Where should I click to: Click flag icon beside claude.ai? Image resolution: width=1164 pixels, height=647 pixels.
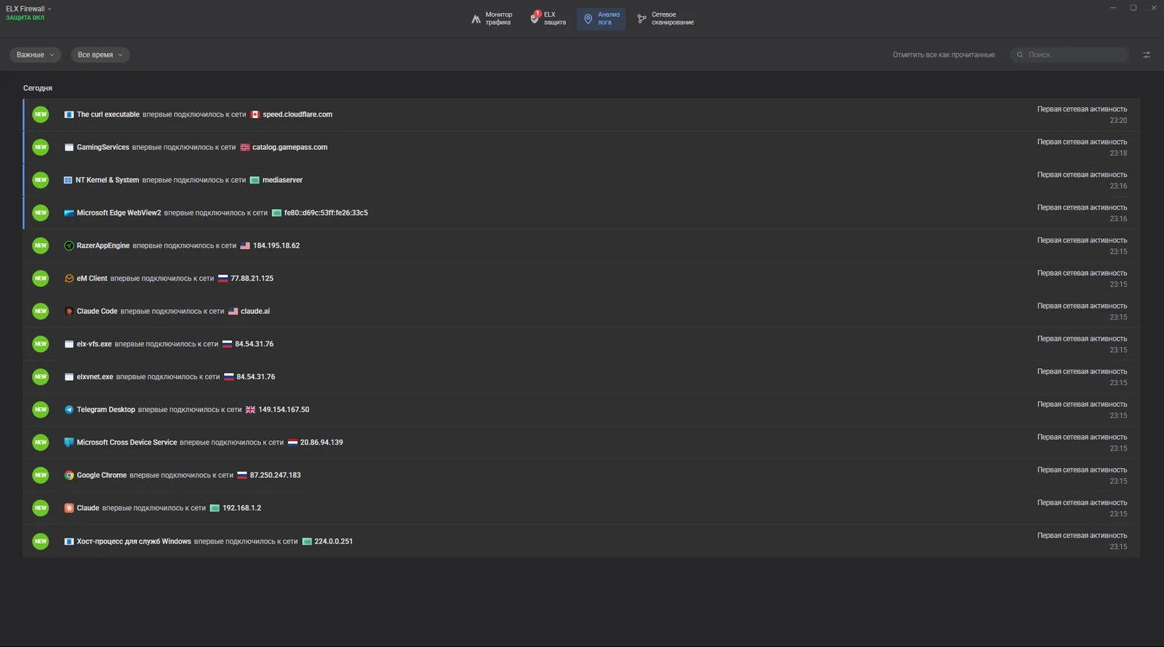coord(233,311)
